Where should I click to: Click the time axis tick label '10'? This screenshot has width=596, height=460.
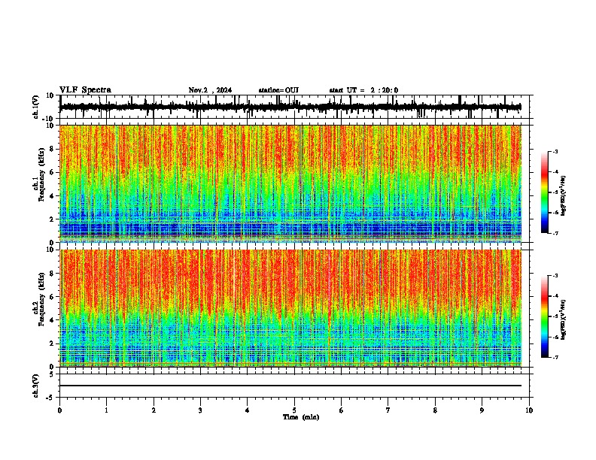529,410
